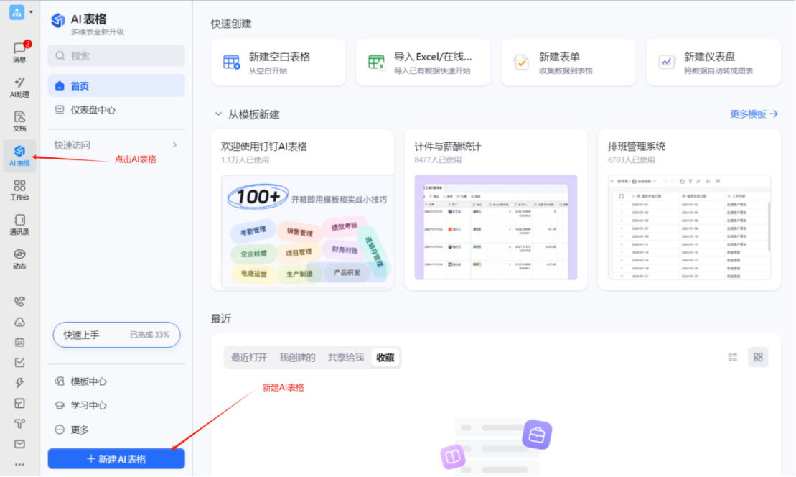
Task: Click the 搜索 search box
Action: click(116, 56)
